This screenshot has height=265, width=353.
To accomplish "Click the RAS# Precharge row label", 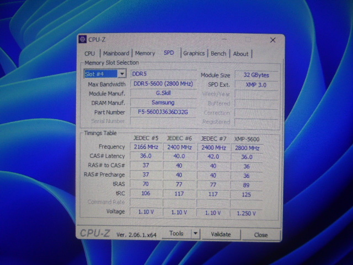I will (x=104, y=174).
